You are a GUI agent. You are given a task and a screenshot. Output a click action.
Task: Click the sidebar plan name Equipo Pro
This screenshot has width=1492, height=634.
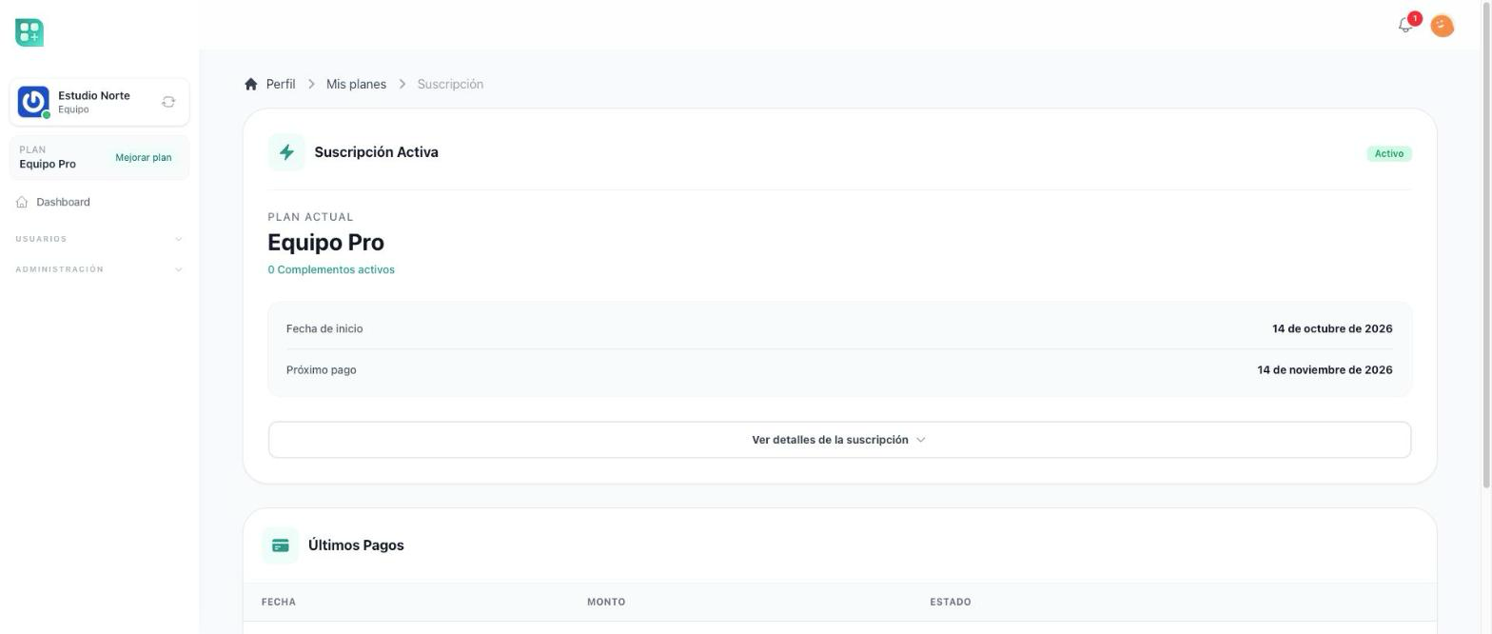pyautogui.click(x=48, y=164)
